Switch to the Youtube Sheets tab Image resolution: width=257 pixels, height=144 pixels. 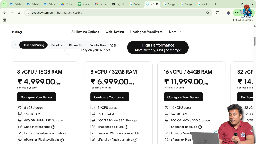pyautogui.click(x=84, y=4)
